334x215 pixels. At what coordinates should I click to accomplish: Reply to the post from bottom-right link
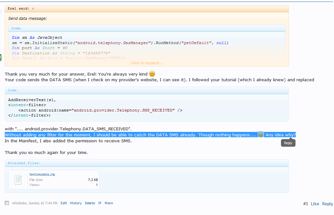pyautogui.click(x=327, y=204)
